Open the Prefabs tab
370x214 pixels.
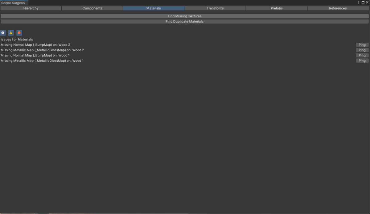(277, 8)
